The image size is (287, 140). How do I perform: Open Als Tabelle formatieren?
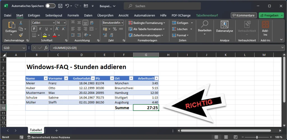[147, 29]
